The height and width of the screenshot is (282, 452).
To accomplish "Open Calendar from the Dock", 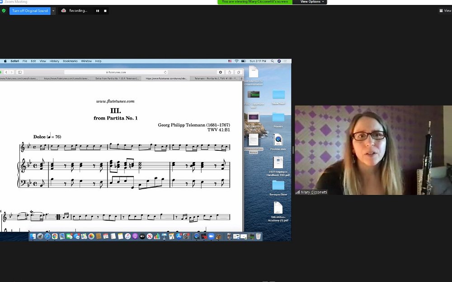I will pyautogui.click(x=106, y=236).
